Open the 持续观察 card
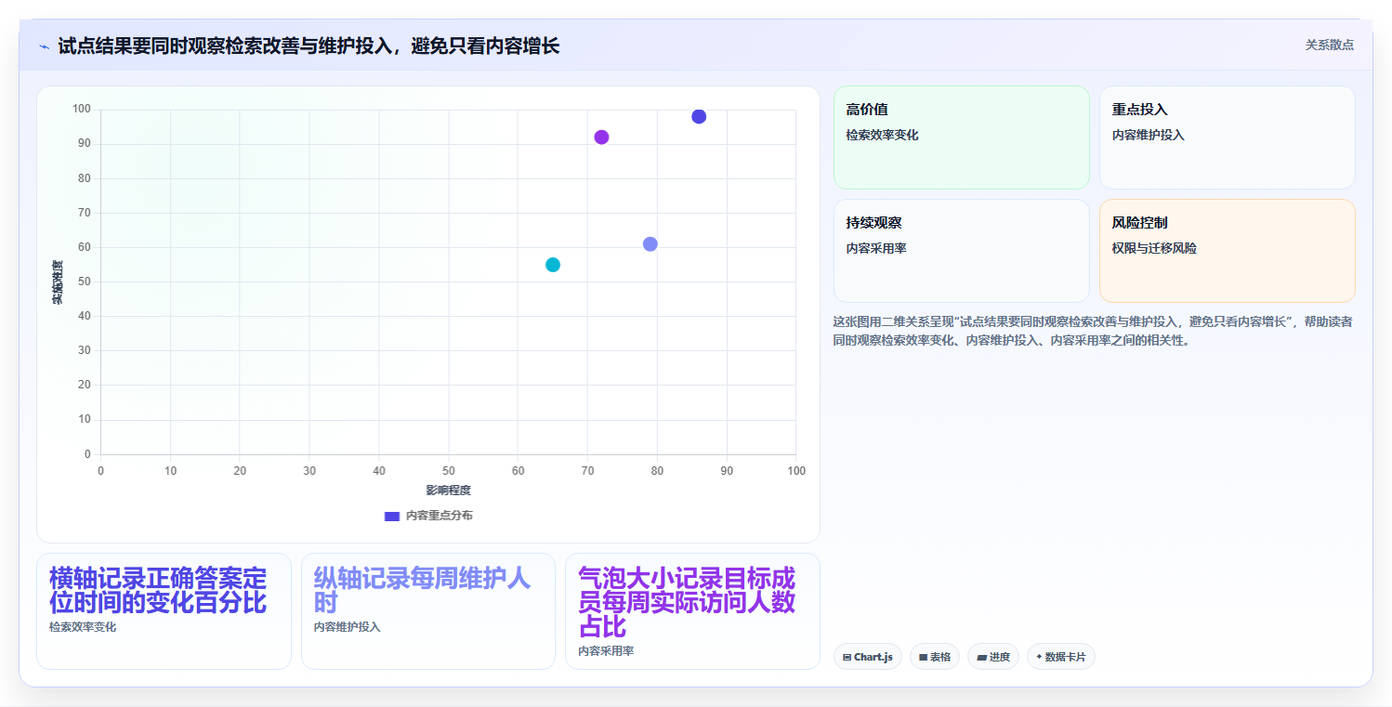 (x=961, y=251)
